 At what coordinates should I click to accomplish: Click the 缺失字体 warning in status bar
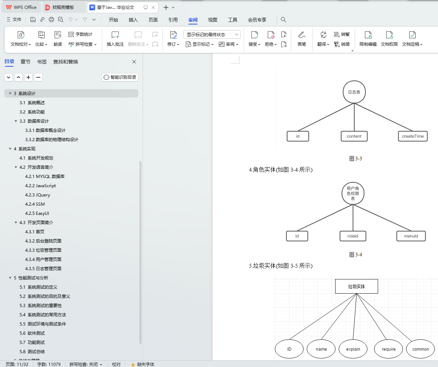143,364
